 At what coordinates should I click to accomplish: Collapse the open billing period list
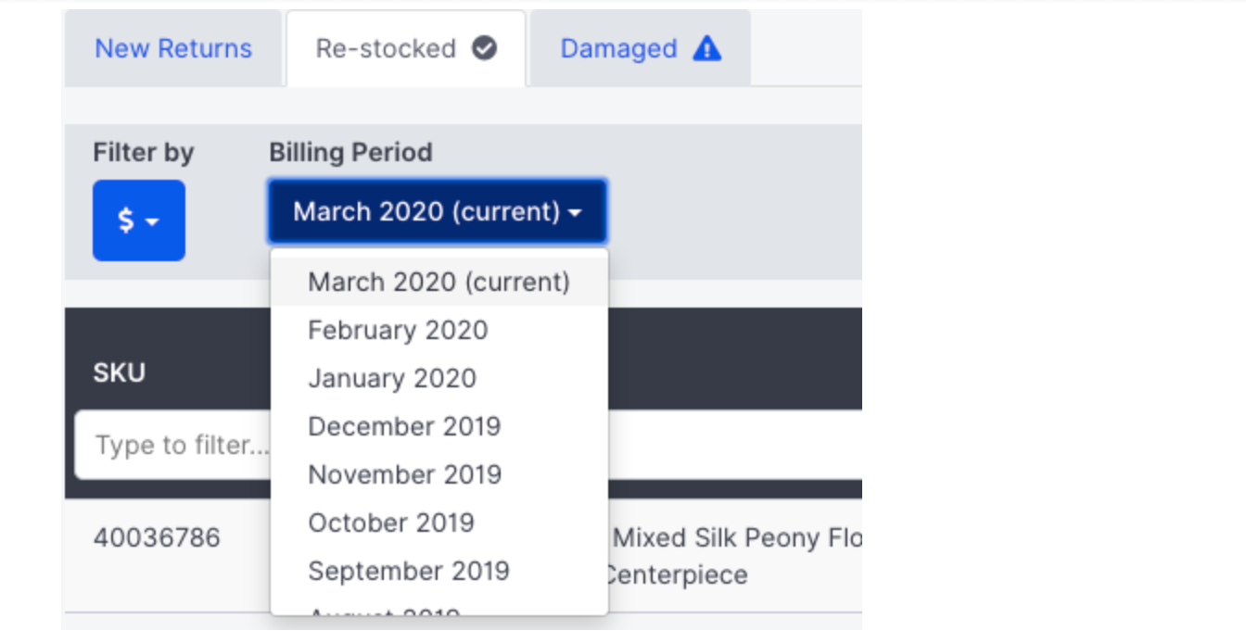(x=437, y=212)
